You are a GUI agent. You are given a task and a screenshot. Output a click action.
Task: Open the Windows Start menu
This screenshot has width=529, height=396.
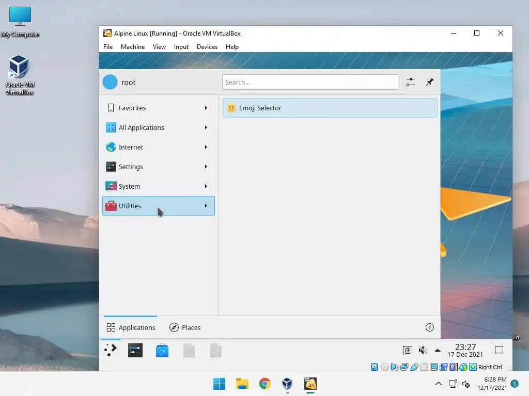pyautogui.click(x=219, y=384)
